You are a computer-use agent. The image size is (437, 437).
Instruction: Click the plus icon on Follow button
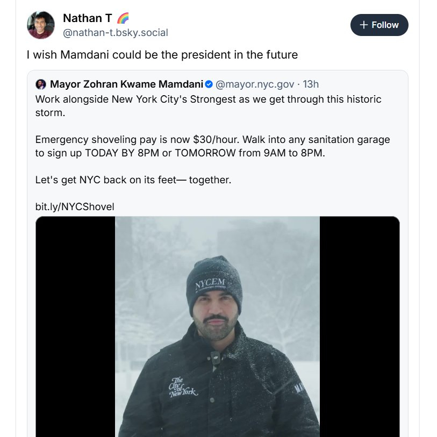tap(364, 25)
